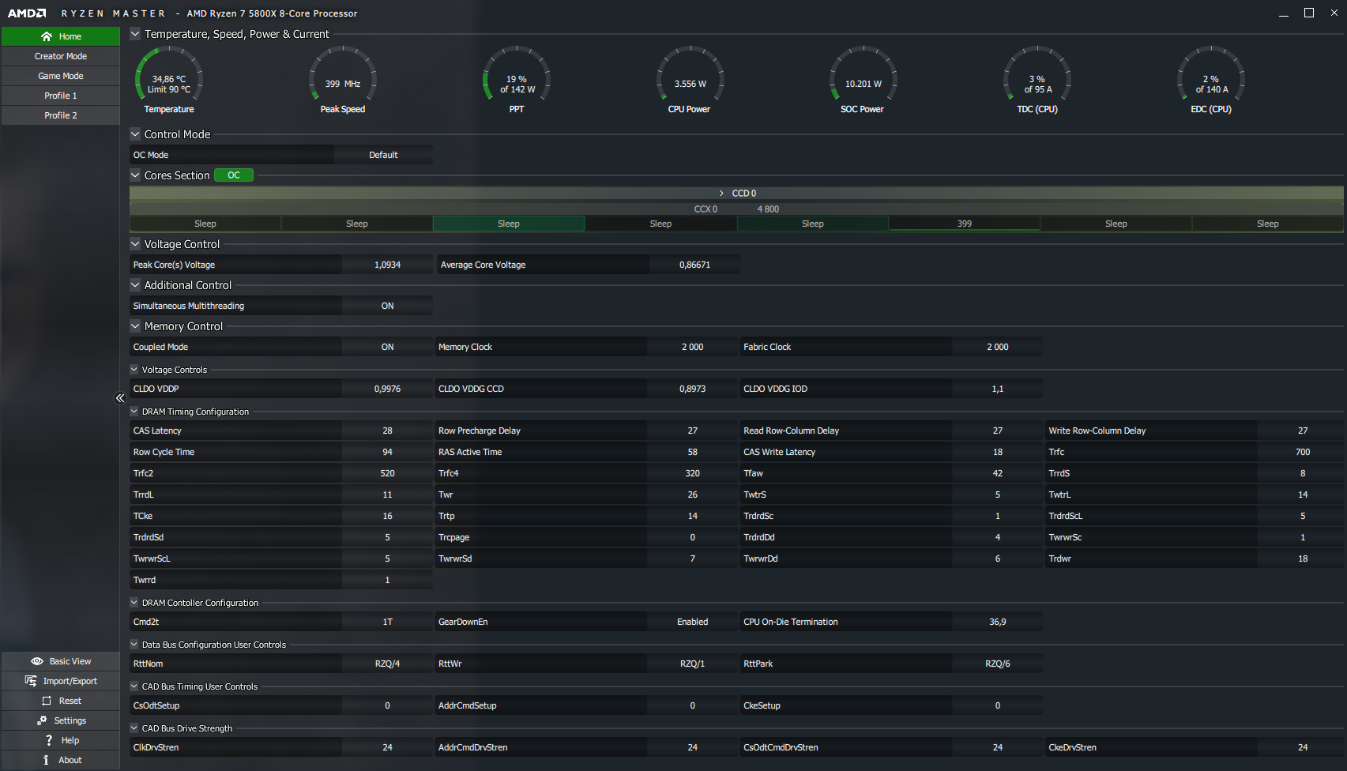The width and height of the screenshot is (1347, 771).
Task: Toggle the green OC badge in Cores Section
Action: pos(234,175)
